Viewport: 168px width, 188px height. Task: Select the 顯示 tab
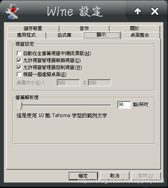point(101,35)
